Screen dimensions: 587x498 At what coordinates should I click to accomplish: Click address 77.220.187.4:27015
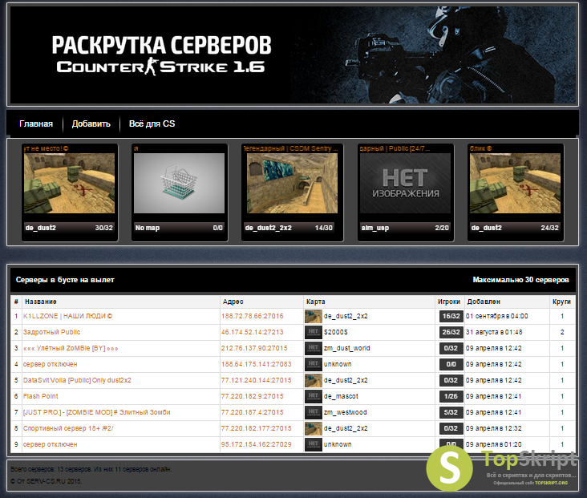[x=252, y=412]
